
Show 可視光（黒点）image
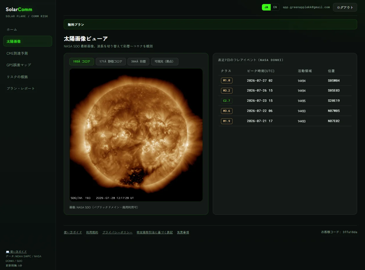coord(164,62)
